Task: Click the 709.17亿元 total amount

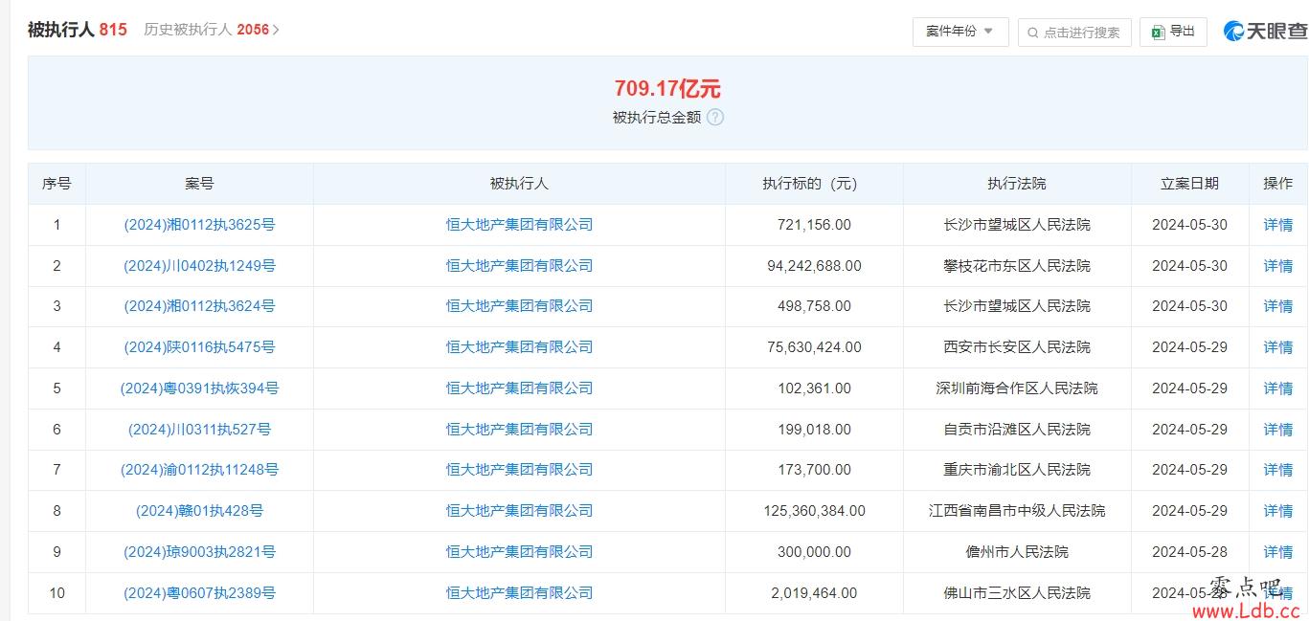Action: click(x=667, y=89)
